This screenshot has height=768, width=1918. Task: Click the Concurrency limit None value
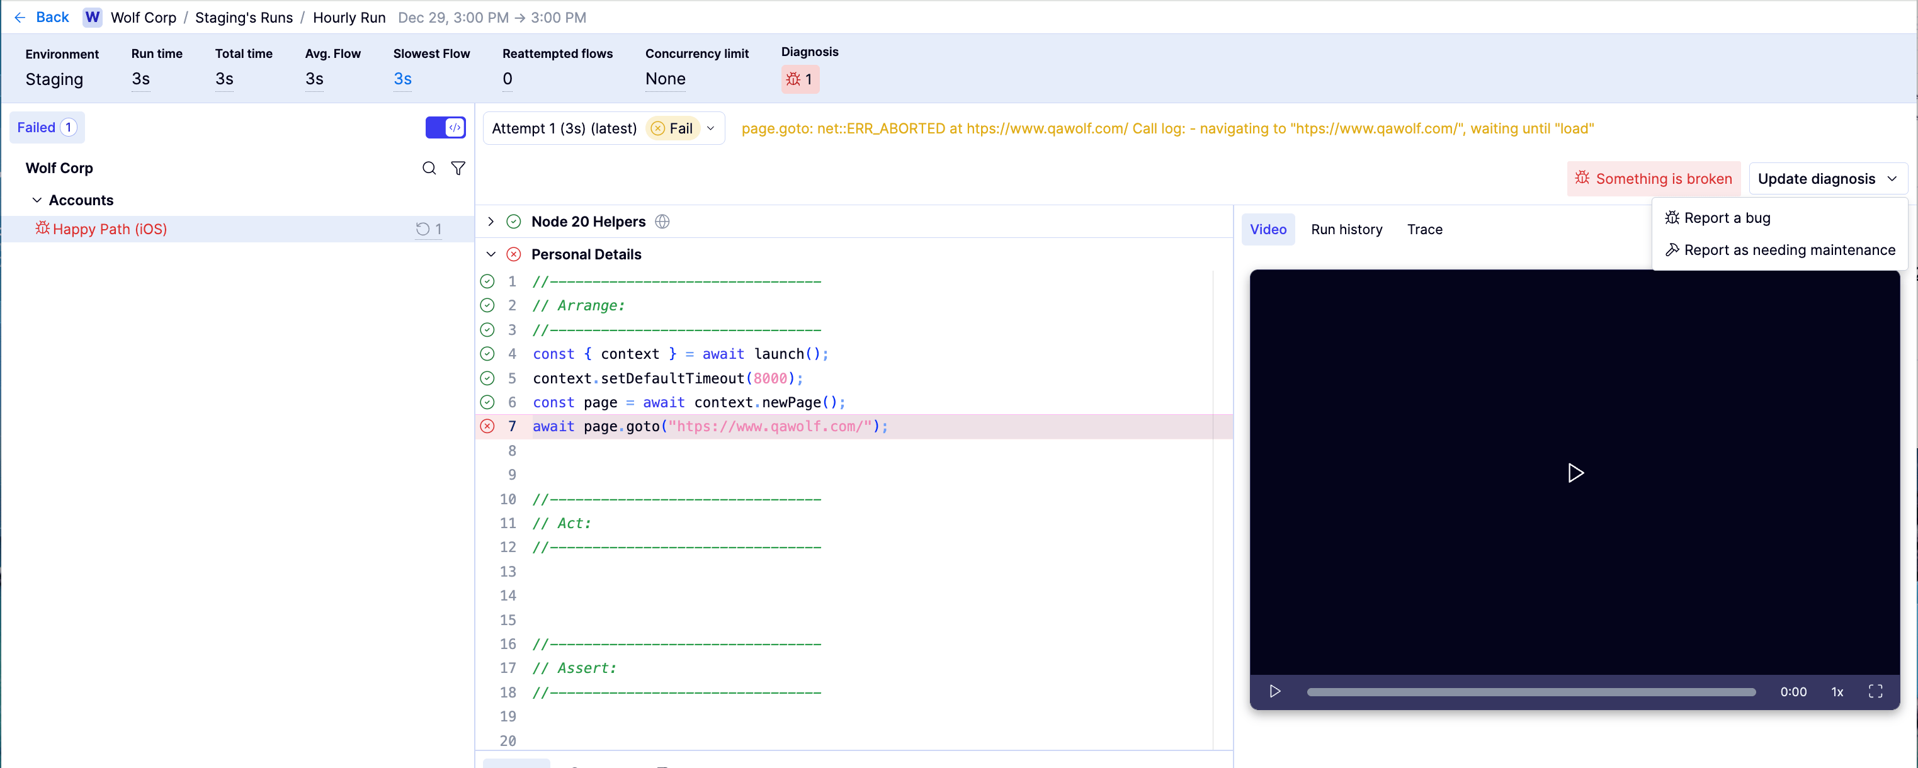pos(665,79)
